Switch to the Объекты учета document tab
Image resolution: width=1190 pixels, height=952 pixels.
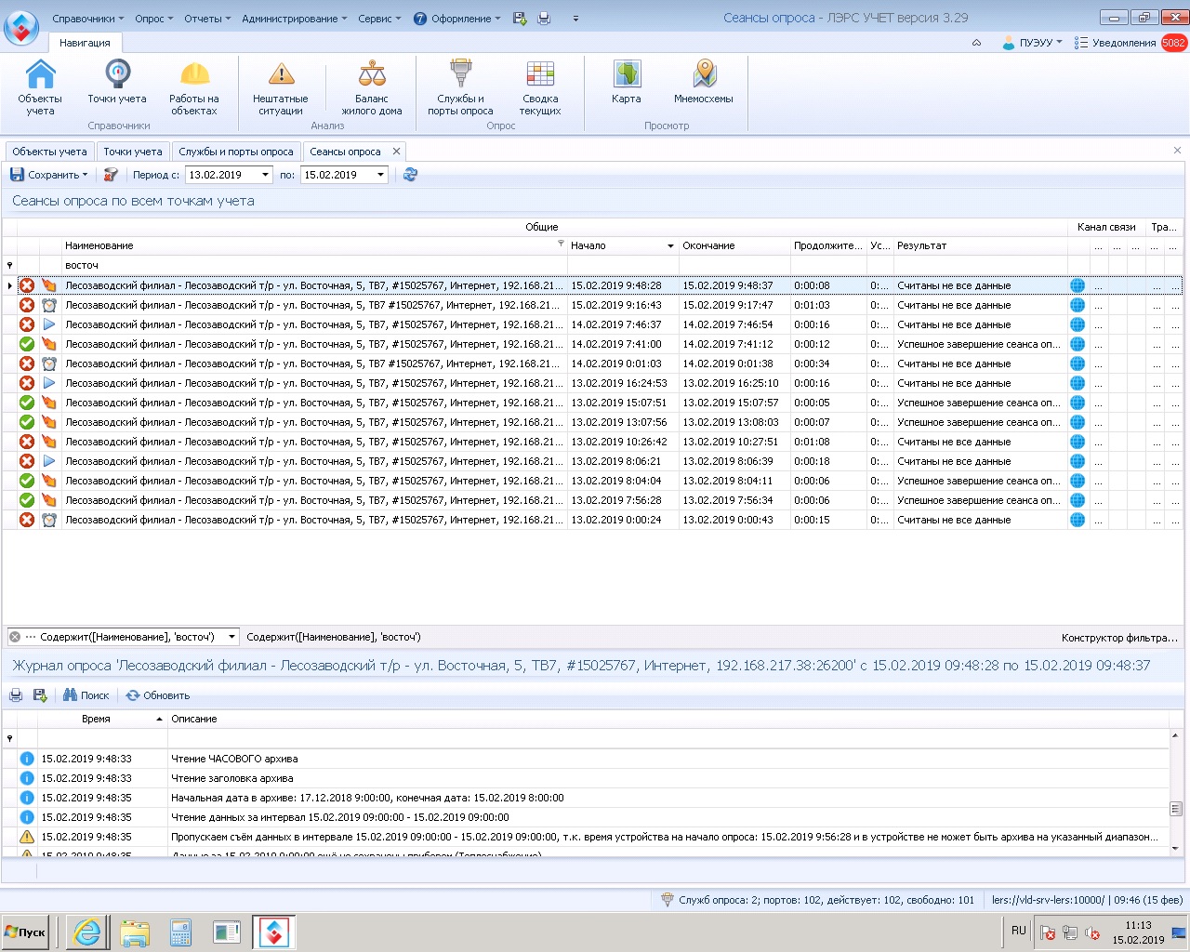pyautogui.click(x=49, y=152)
